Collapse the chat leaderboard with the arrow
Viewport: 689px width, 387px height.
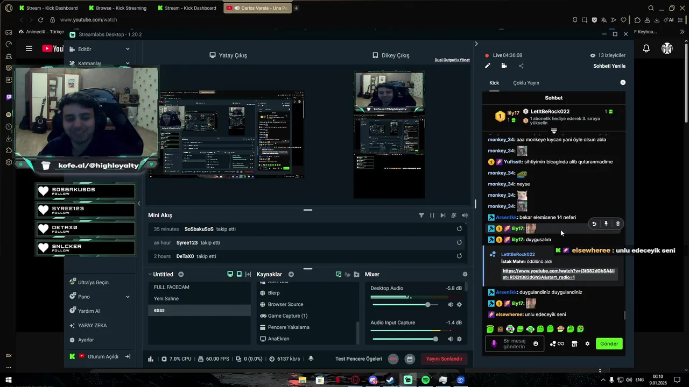[554, 131]
